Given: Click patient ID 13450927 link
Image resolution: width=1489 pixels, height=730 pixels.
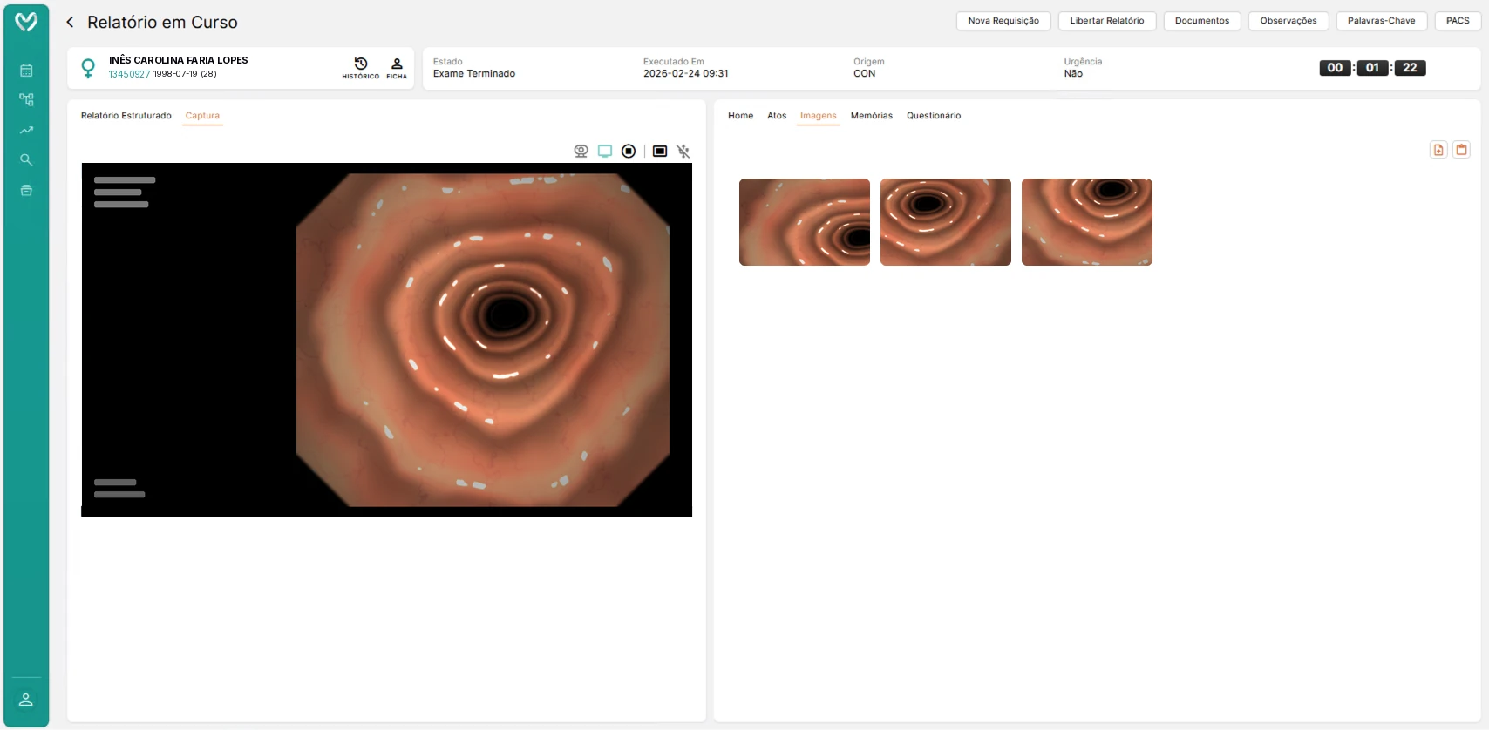Looking at the screenshot, I should (x=129, y=74).
